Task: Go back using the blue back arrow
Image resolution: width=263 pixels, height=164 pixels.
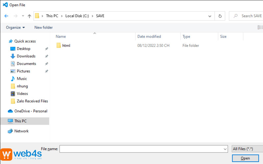Action: pos(6,16)
